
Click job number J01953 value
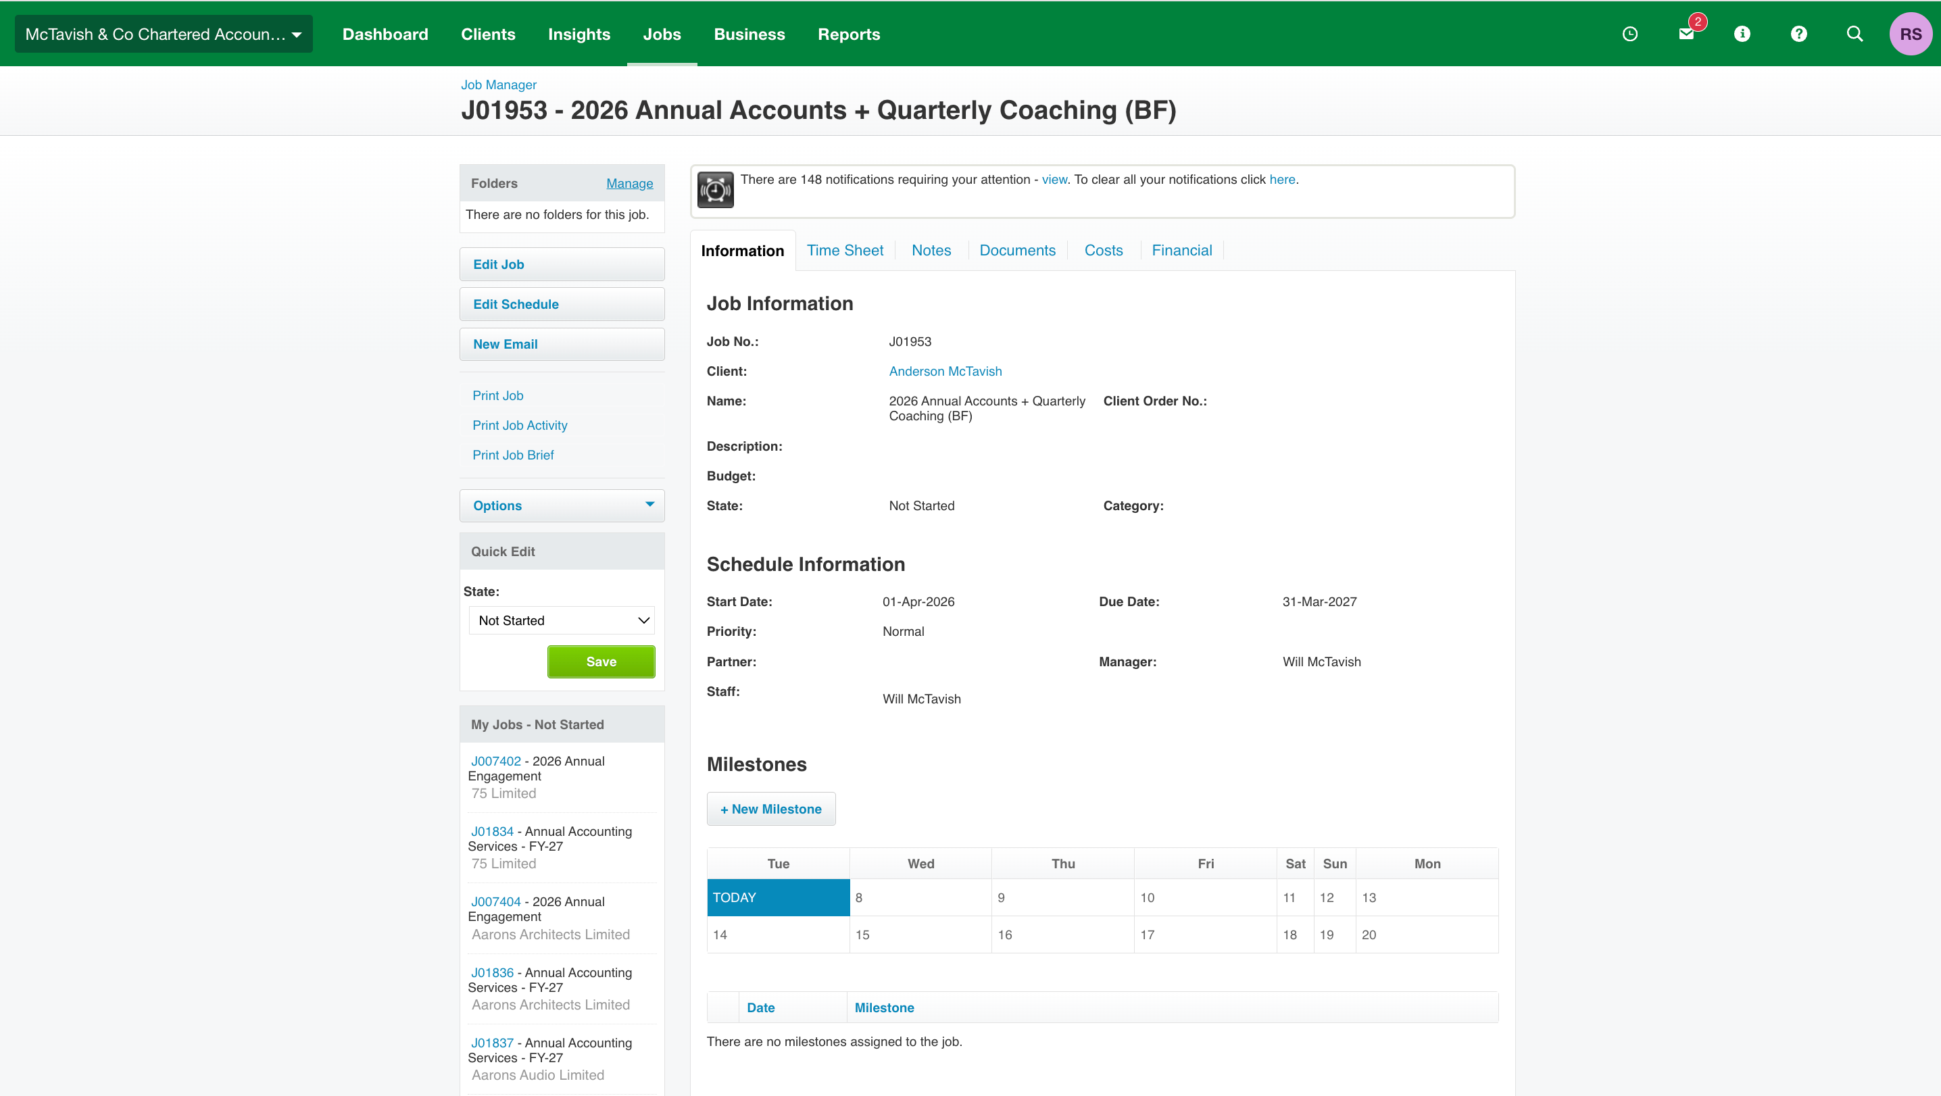[910, 341]
